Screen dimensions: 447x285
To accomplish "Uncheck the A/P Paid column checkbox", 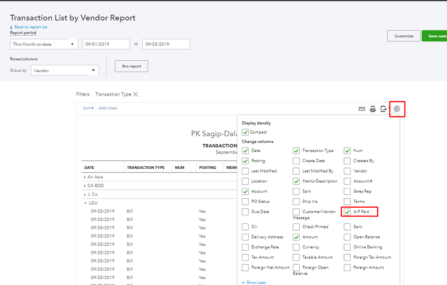I will coord(348,212).
